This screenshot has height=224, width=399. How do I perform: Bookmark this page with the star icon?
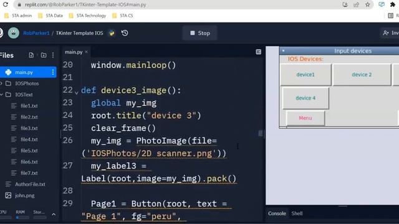click(x=367, y=4)
